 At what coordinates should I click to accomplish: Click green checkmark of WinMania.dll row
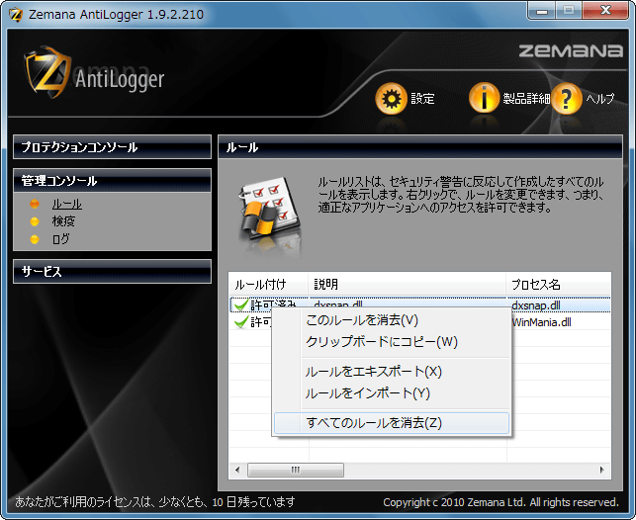(x=241, y=322)
